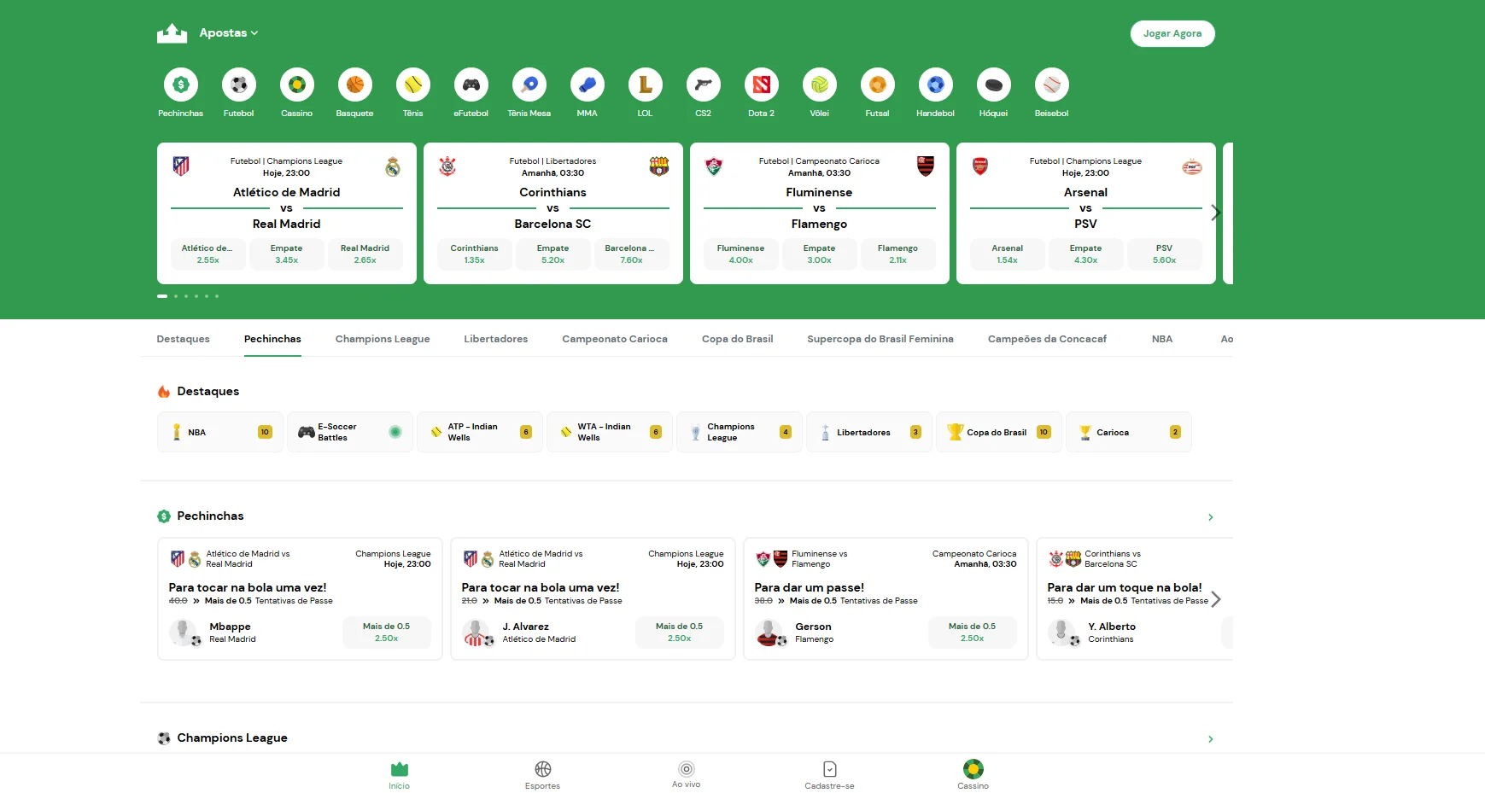Open Esportes in bottom navigation
This screenshot has height=793, width=1485.
[542, 775]
